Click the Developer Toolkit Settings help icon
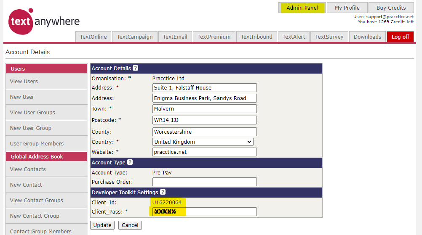The image size is (422, 235). (x=163, y=192)
